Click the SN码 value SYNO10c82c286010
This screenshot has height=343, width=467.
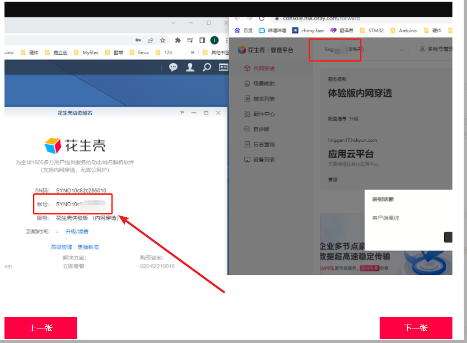(81, 190)
